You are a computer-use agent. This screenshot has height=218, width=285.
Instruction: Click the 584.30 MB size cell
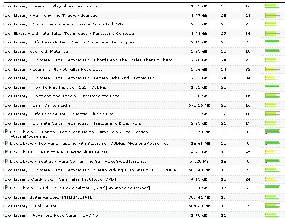(199, 206)
